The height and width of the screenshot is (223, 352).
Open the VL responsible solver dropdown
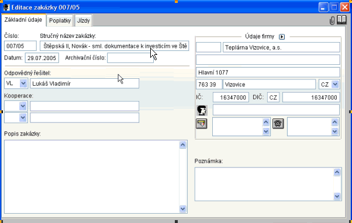(x=23, y=83)
